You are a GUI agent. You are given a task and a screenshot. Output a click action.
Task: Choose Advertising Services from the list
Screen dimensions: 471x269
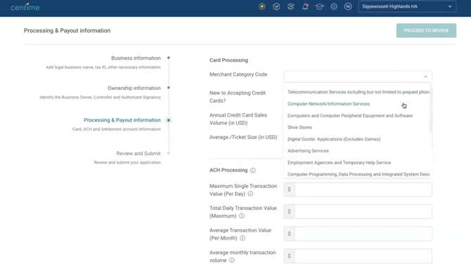pos(308,151)
